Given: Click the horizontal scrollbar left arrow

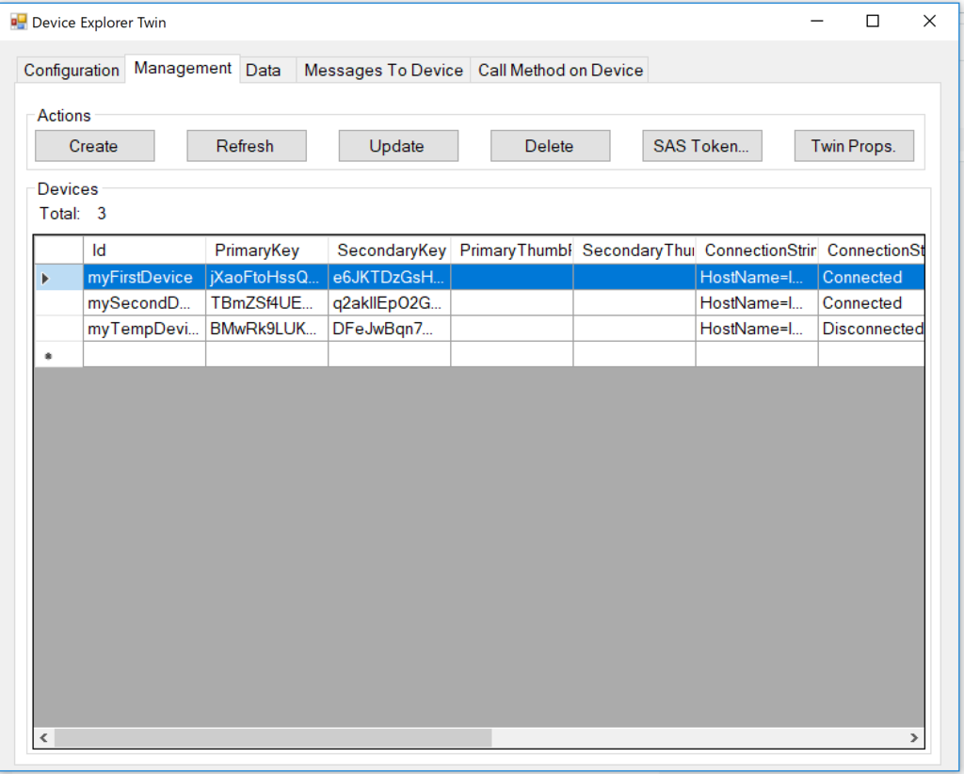Looking at the screenshot, I should point(43,737).
